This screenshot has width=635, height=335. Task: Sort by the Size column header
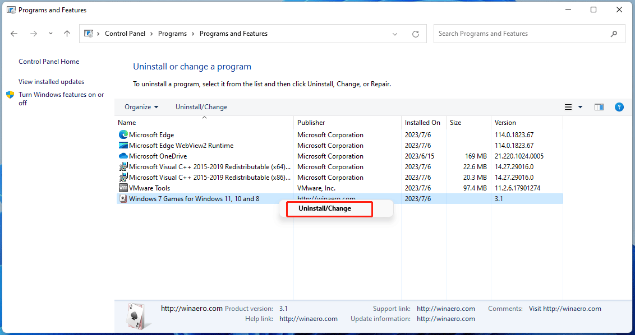click(x=468, y=123)
